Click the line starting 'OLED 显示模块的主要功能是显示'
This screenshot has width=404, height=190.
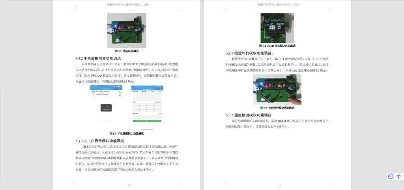tap(130, 147)
